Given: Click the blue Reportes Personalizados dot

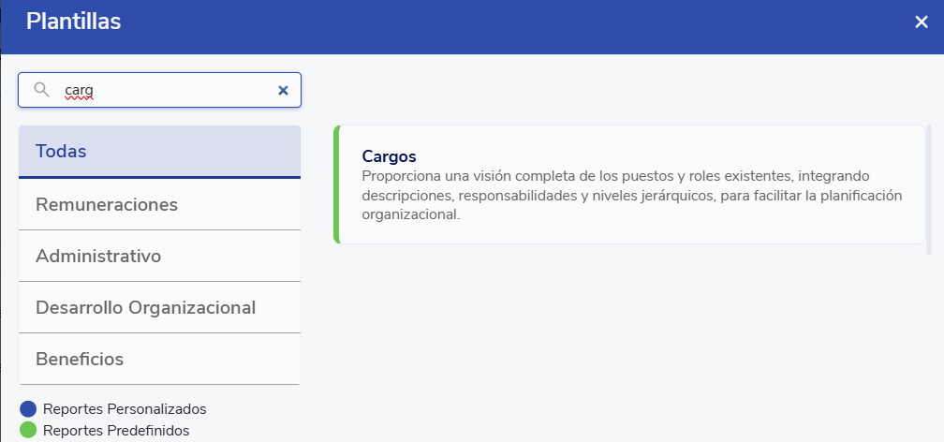Looking at the screenshot, I should 28,409.
